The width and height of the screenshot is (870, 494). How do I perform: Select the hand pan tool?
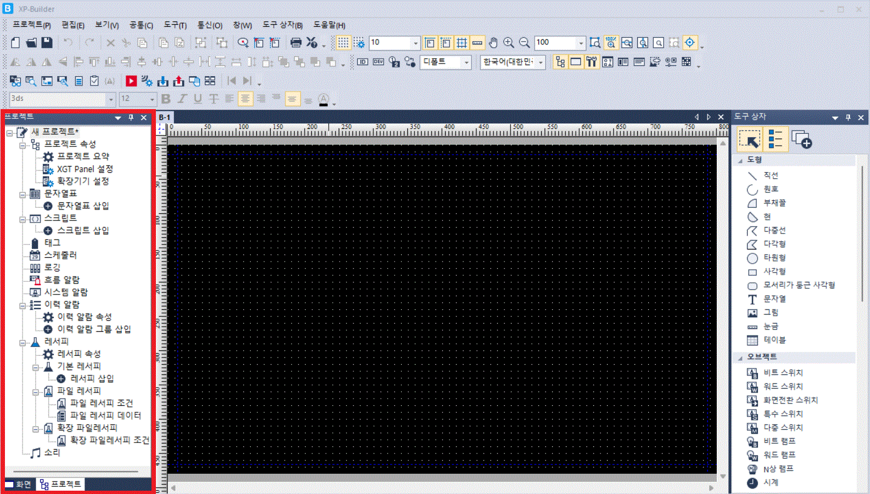pyautogui.click(x=493, y=43)
